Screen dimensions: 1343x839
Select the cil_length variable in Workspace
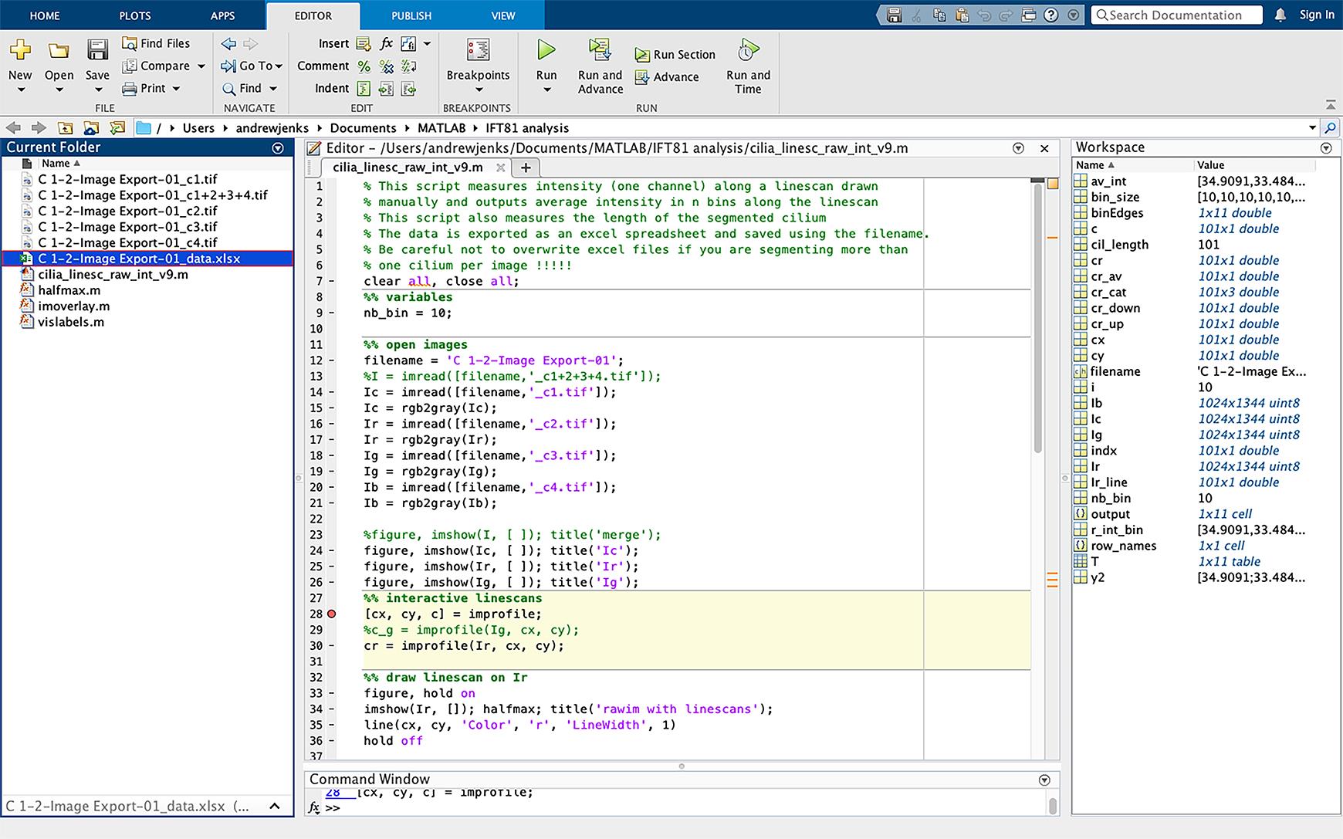coord(1120,245)
